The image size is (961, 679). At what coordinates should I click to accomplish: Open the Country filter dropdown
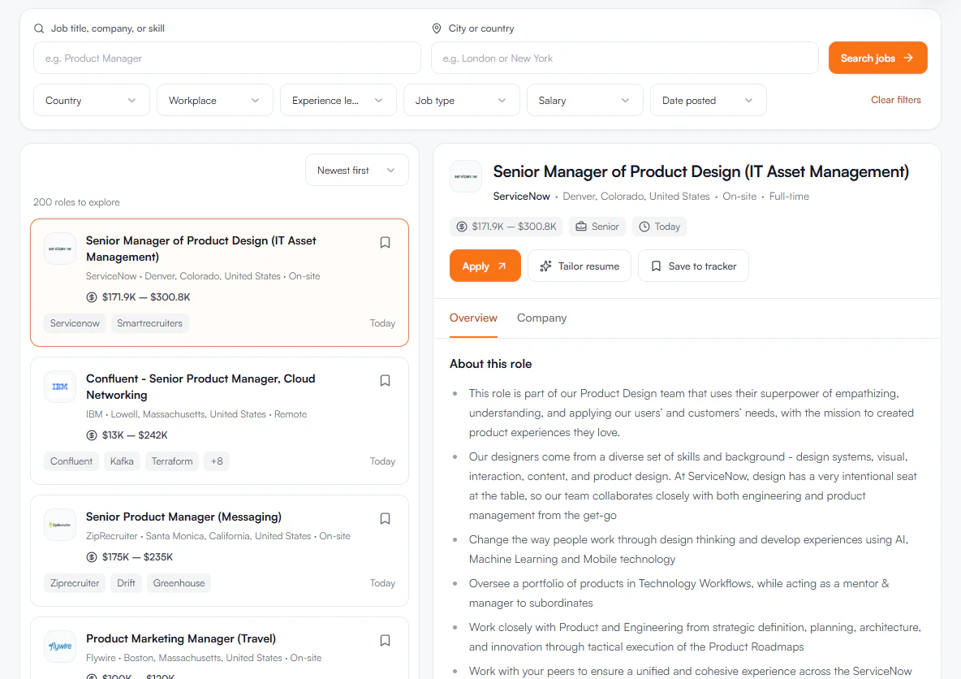pyautogui.click(x=92, y=100)
